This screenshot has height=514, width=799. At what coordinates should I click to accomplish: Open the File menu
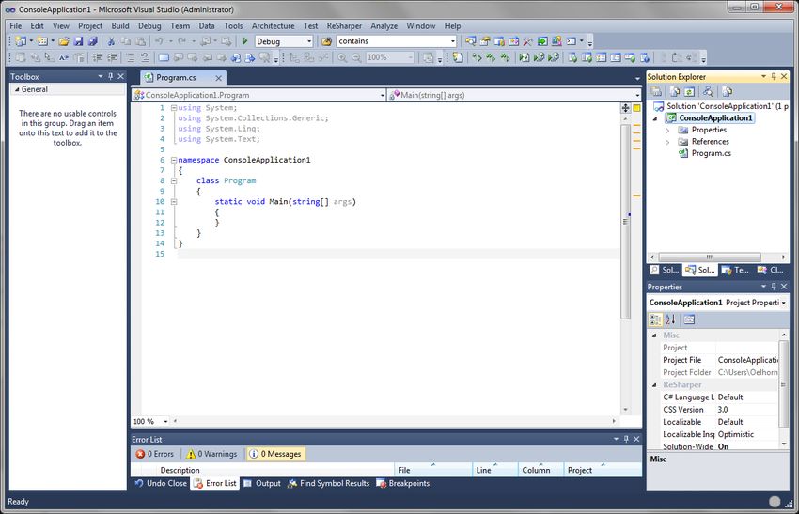tap(16, 26)
